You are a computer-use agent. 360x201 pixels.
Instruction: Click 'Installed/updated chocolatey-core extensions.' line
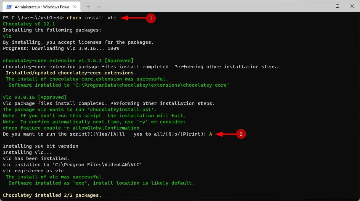(71, 73)
